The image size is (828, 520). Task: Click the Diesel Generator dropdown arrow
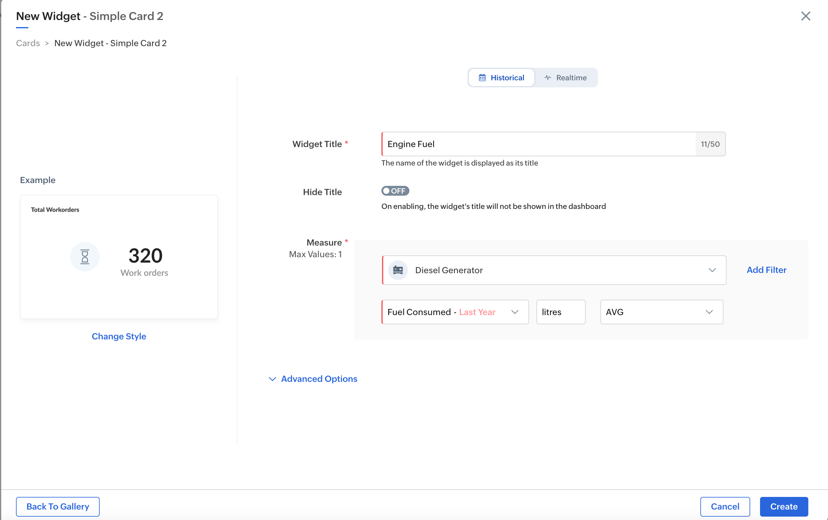point(712,270)
